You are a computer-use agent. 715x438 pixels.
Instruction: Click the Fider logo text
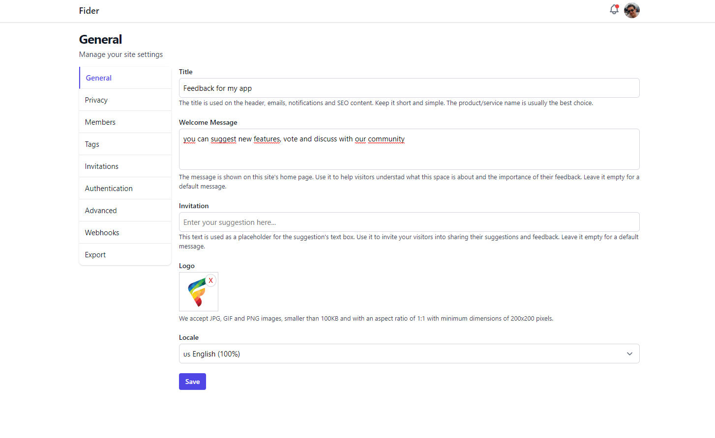pyautogui.click(x=89, y=10)
